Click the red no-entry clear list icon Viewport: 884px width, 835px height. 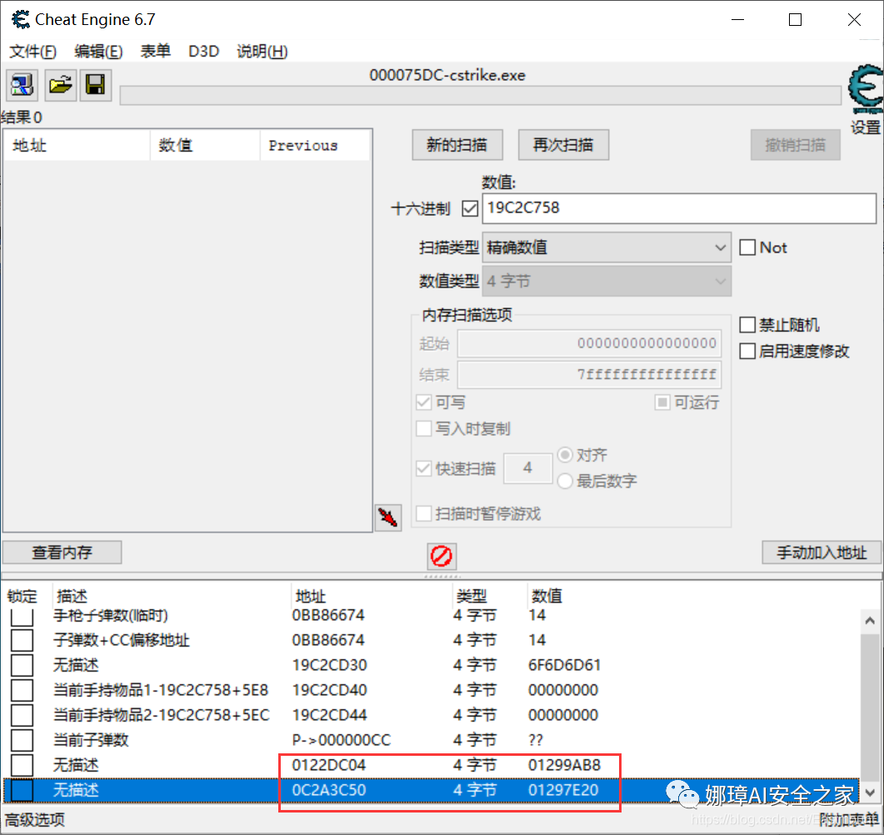coord(442,556)
